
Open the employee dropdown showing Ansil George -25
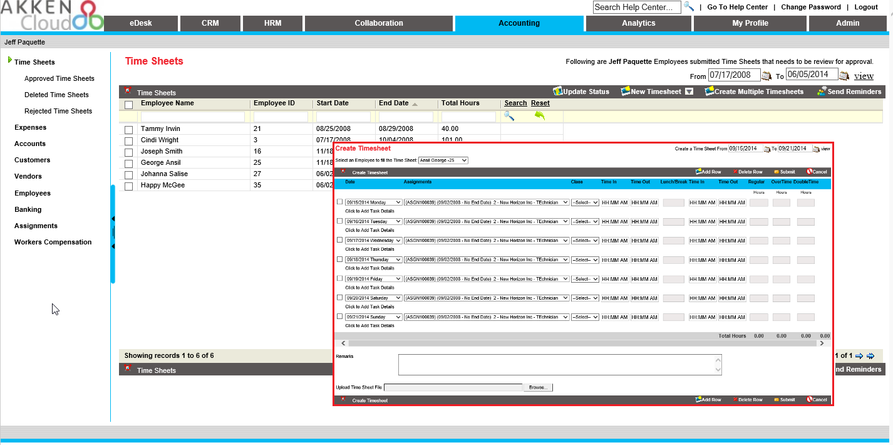click(443, 160)
